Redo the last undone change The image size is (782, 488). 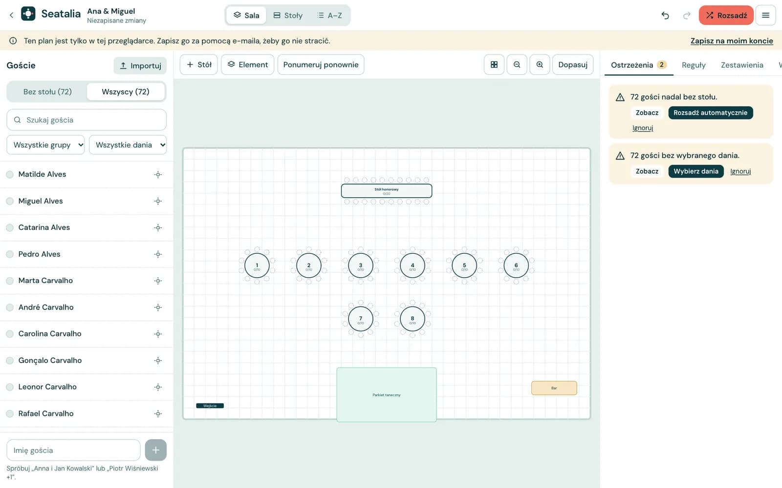coord(687,16)
